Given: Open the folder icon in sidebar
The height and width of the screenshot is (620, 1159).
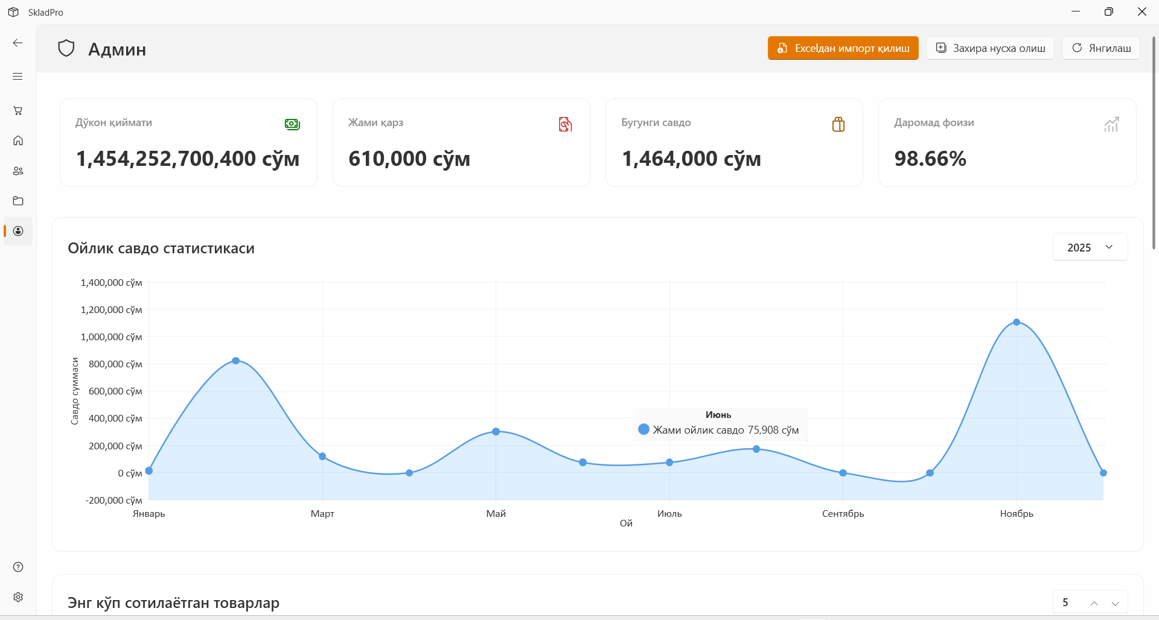Looking at the screenshot, I should coord(18,201).
